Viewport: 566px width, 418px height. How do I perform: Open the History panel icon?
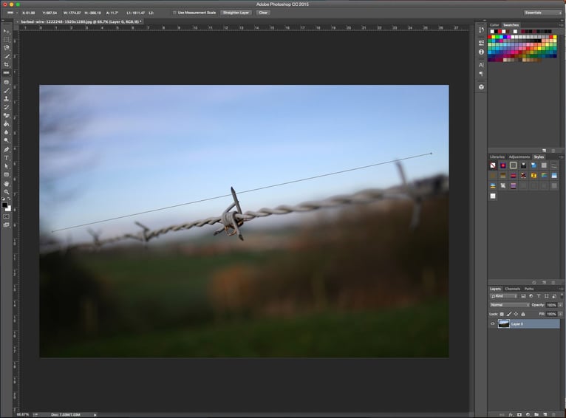click(x=481, y=30)
